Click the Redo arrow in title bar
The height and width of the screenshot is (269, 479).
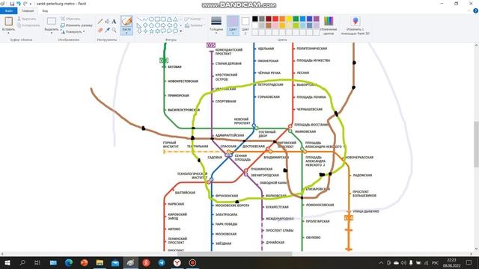pos(25,4)
